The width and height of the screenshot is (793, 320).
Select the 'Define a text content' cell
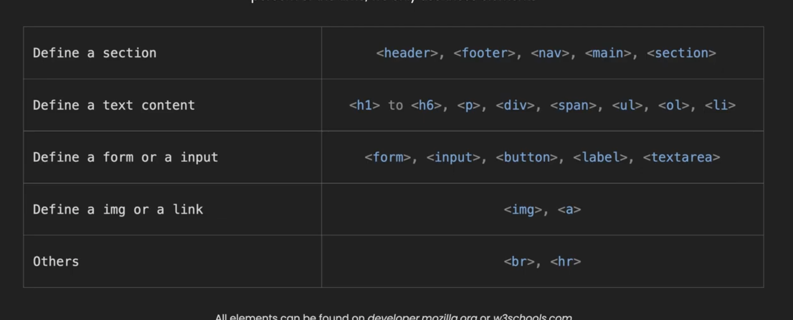[x=172, y=105]
